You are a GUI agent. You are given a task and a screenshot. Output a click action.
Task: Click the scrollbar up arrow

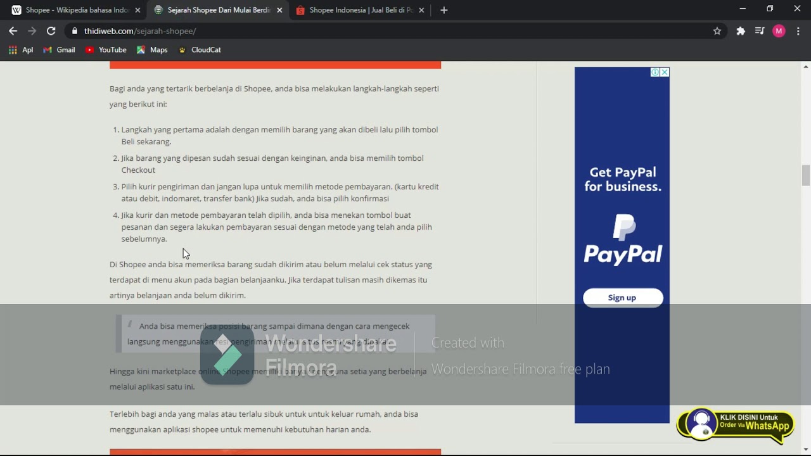pos(806,66)
